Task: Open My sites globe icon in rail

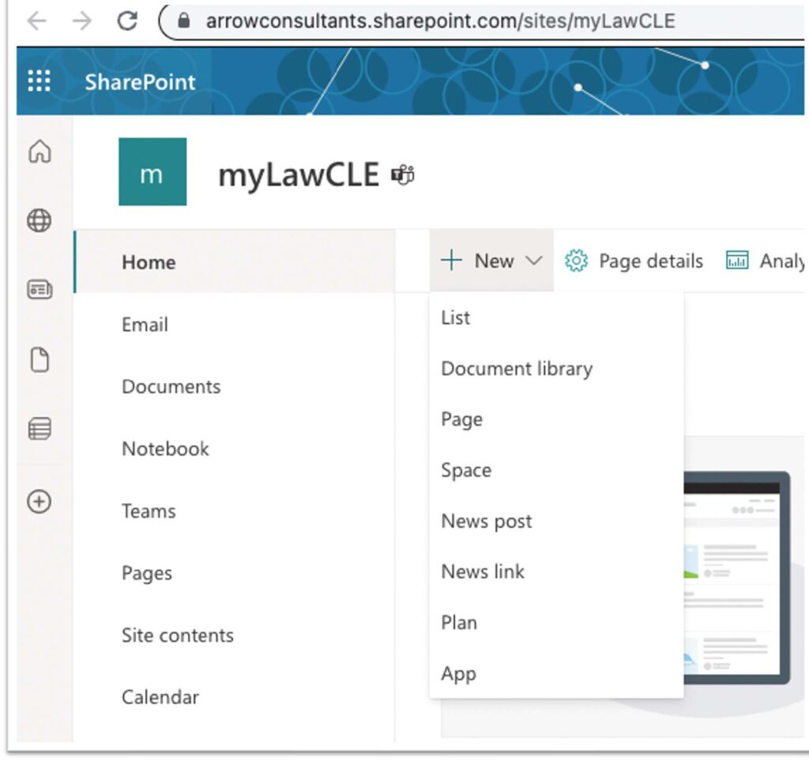Action: (x=40, y=221)
